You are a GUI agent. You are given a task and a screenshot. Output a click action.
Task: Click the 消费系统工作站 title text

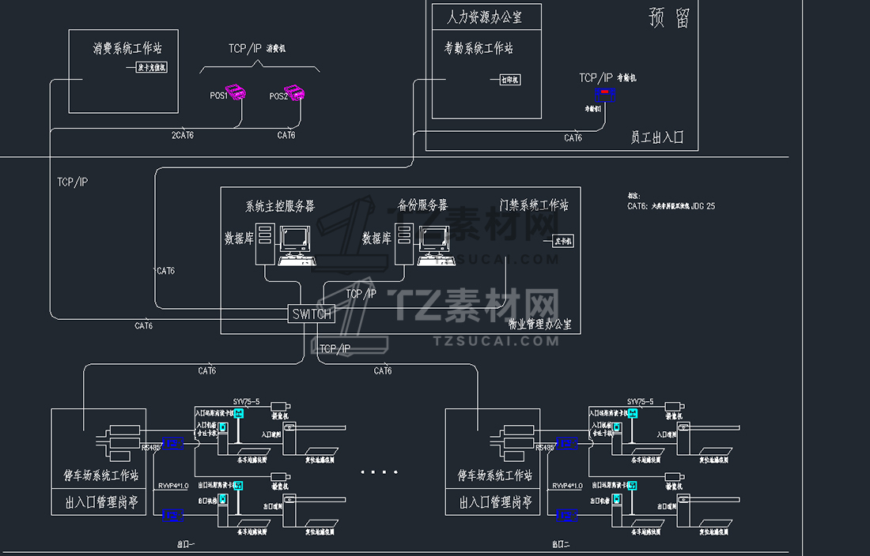click(127, 48)
